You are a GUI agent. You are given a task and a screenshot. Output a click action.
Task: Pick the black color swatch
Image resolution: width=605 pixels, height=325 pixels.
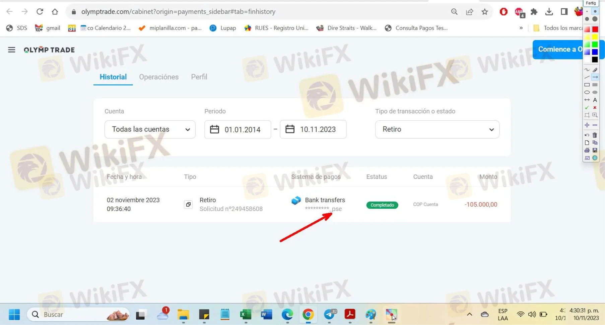pos(595,60)
